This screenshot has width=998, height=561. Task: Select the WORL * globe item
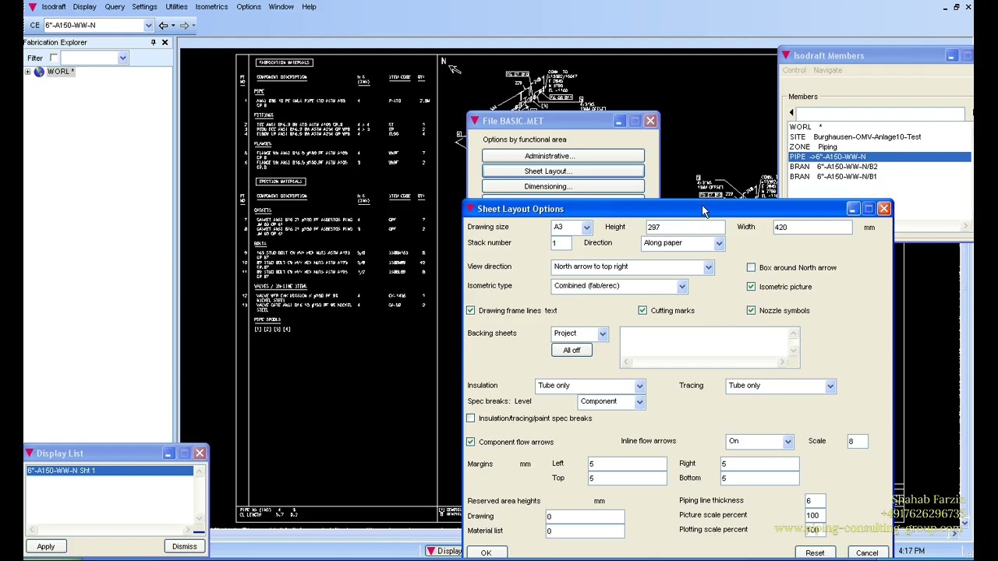coord(54,72)
